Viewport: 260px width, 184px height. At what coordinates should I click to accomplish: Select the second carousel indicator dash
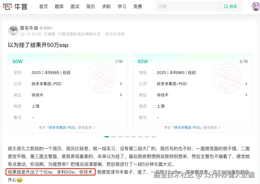(113, 137)
